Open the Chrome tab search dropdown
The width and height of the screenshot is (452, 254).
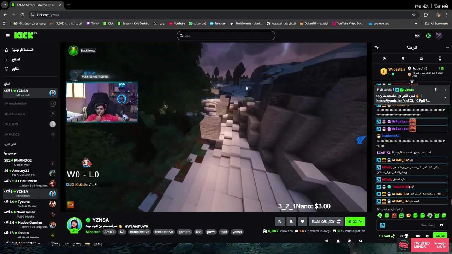(x=5, y=5)
